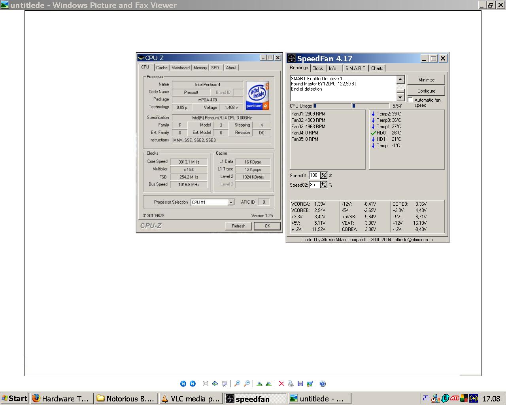Open the CPU-Z About tab
Image resolution: width=506 pixels, height=405 pixels.
tap(231, 68)
